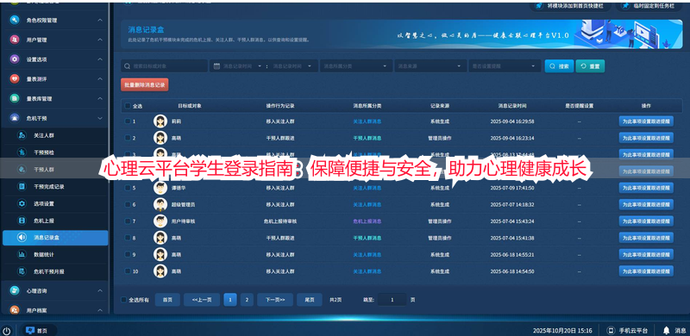Tick the 全选 header checkbox
690x336 pixels.
tap(128, 106)
